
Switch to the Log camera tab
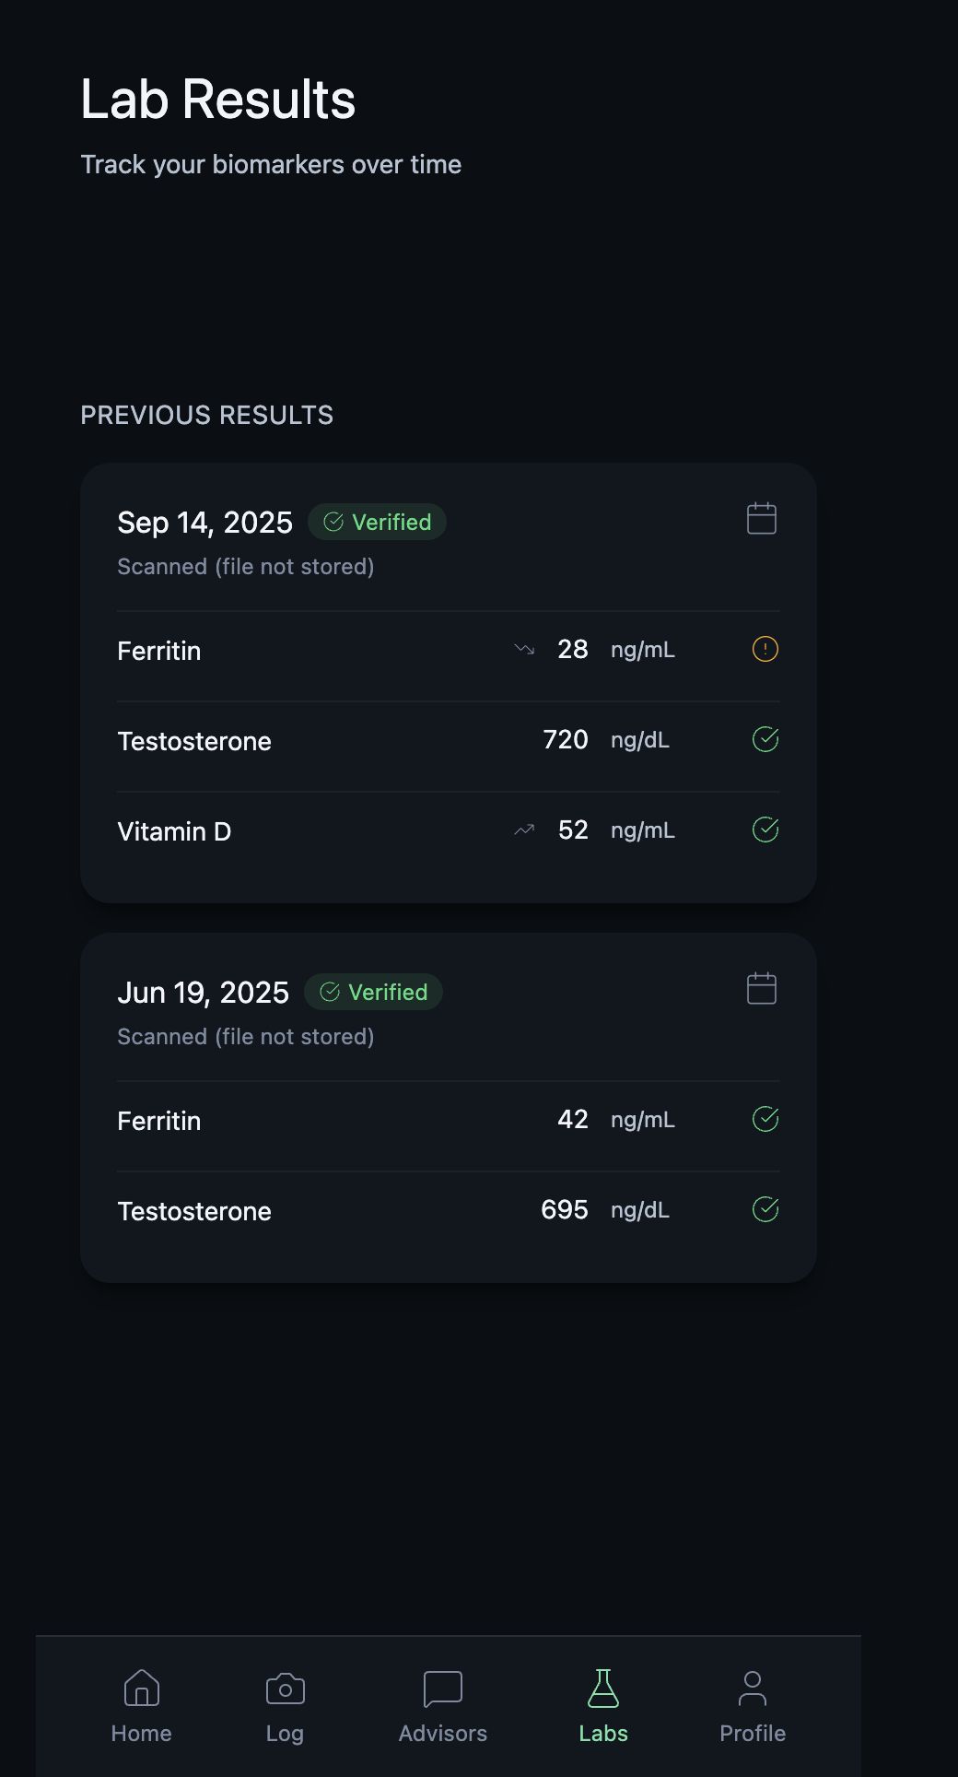285,1706
